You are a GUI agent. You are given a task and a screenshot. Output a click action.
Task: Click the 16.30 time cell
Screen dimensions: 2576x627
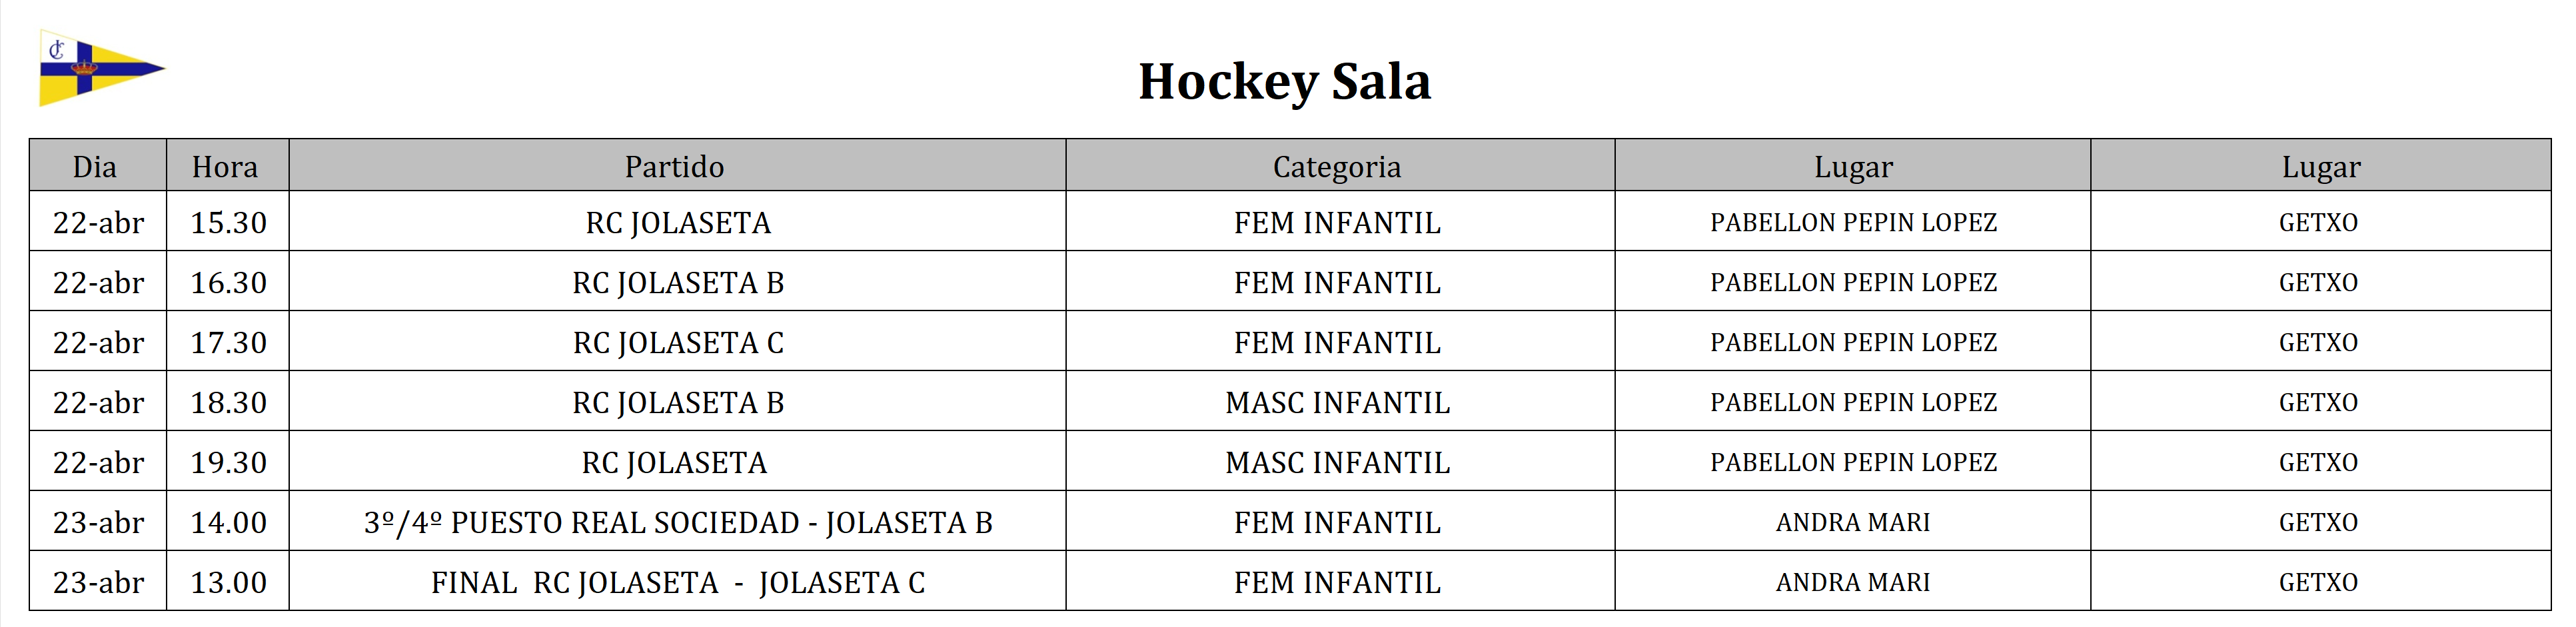point(228,282)
